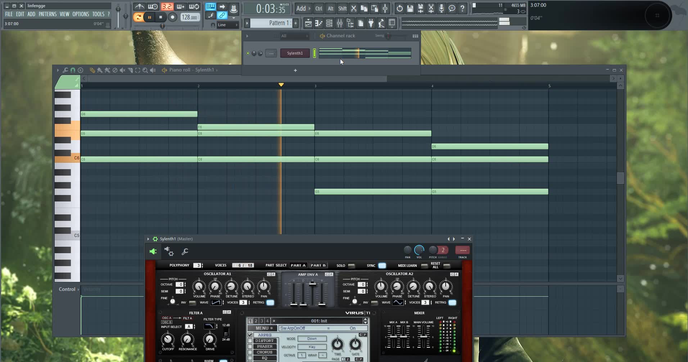
Task: Open the VIEW menu
Action: point(64,14)
